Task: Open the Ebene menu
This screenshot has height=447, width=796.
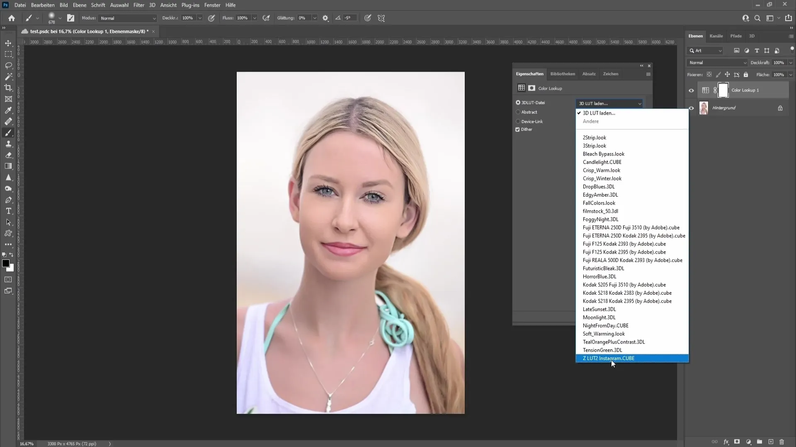Action: (80, 5)
